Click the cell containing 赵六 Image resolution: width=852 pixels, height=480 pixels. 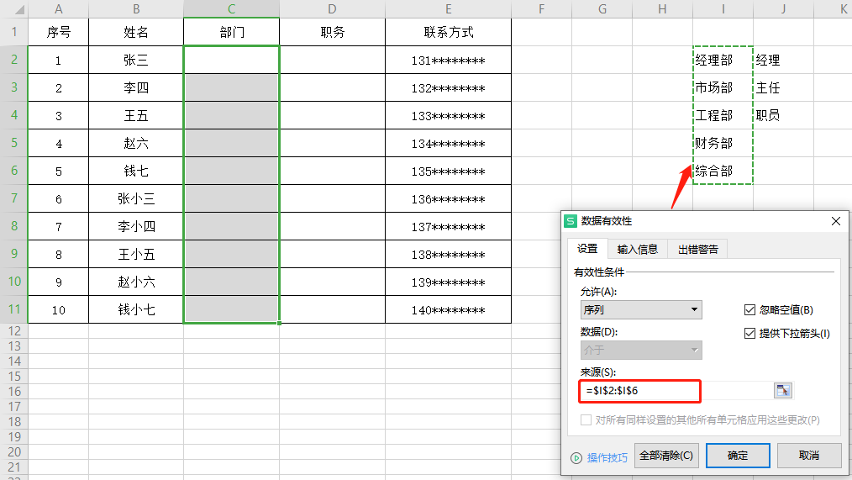[136, 143]
